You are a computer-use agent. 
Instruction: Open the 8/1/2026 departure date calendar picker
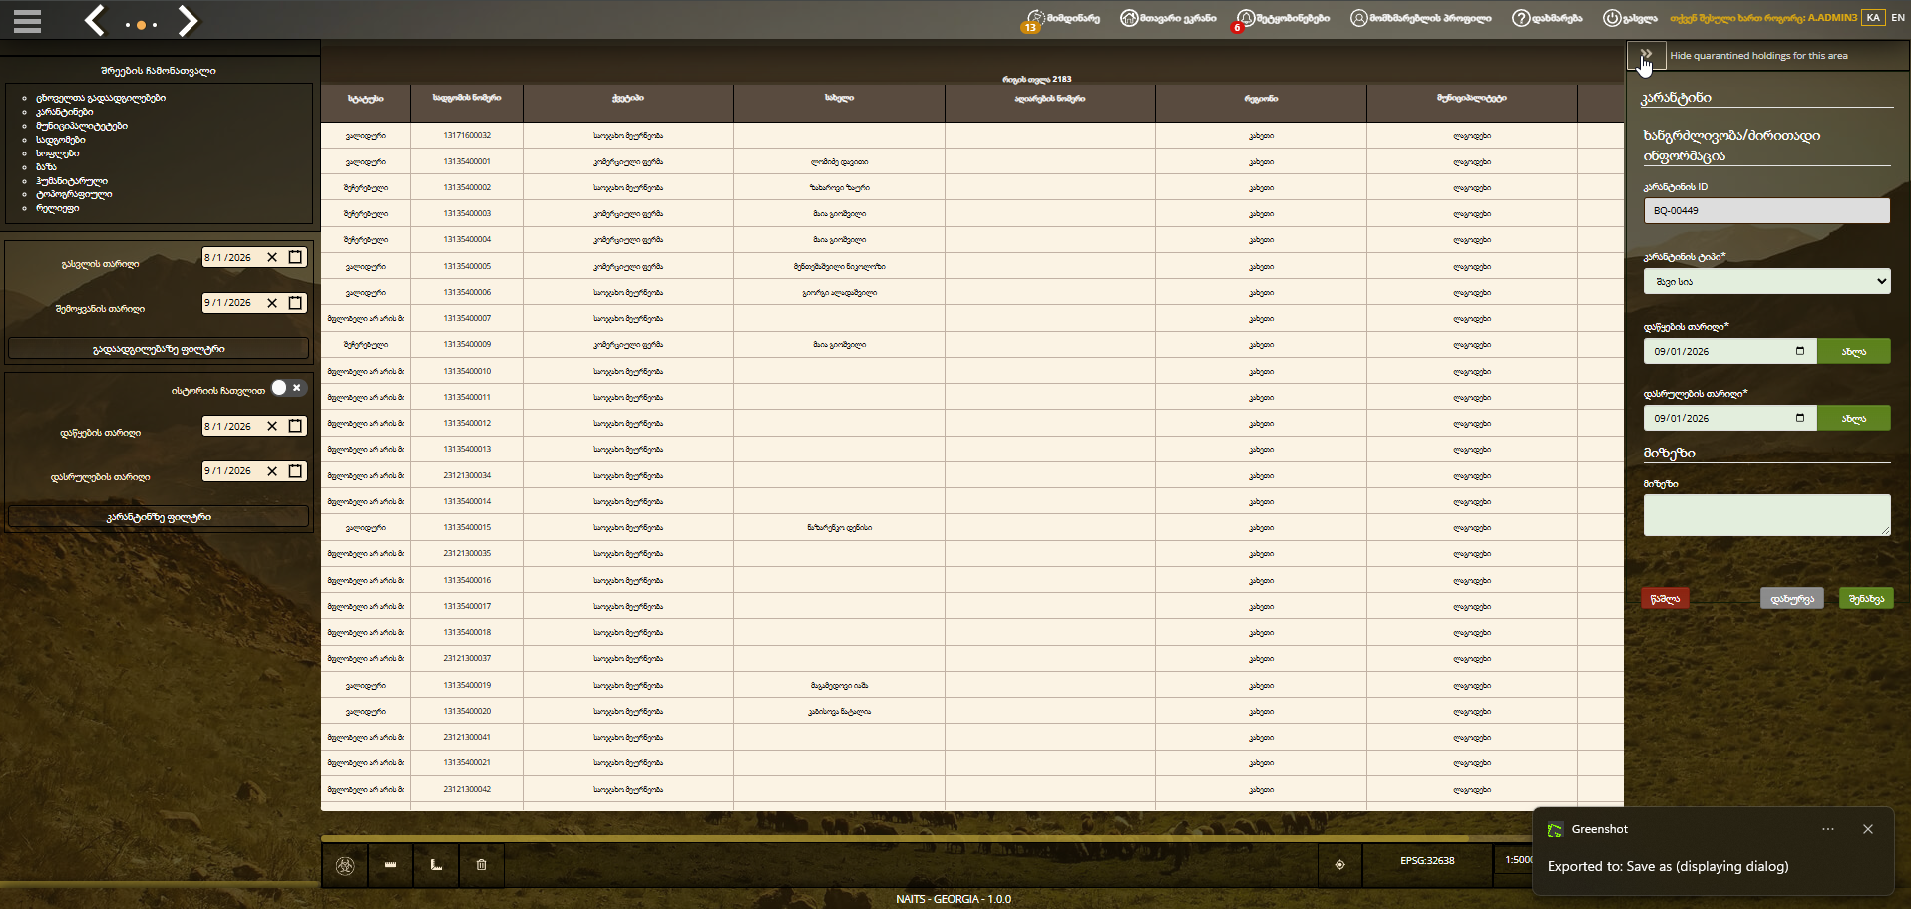[295, 257]
